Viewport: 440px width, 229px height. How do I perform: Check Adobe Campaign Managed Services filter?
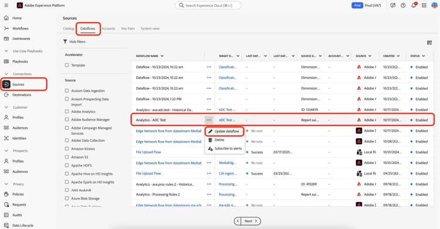pos(67,128)
